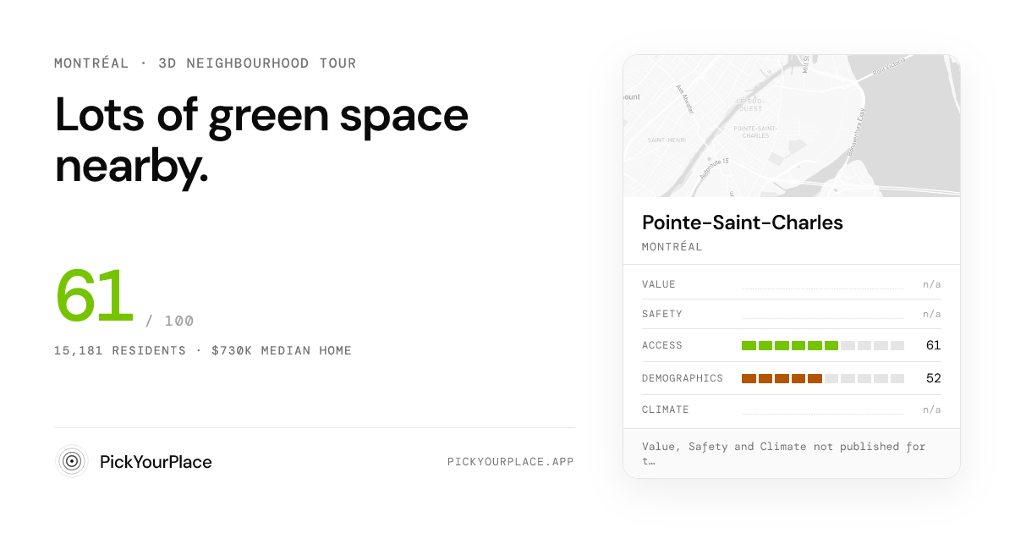Click the Access score value 61
This screenshot has height=533, width=1015.
(933, 345)
